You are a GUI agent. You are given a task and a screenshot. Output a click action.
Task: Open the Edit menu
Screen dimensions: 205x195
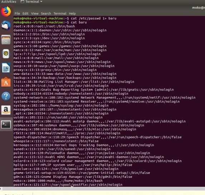click(x=25, y=14)
